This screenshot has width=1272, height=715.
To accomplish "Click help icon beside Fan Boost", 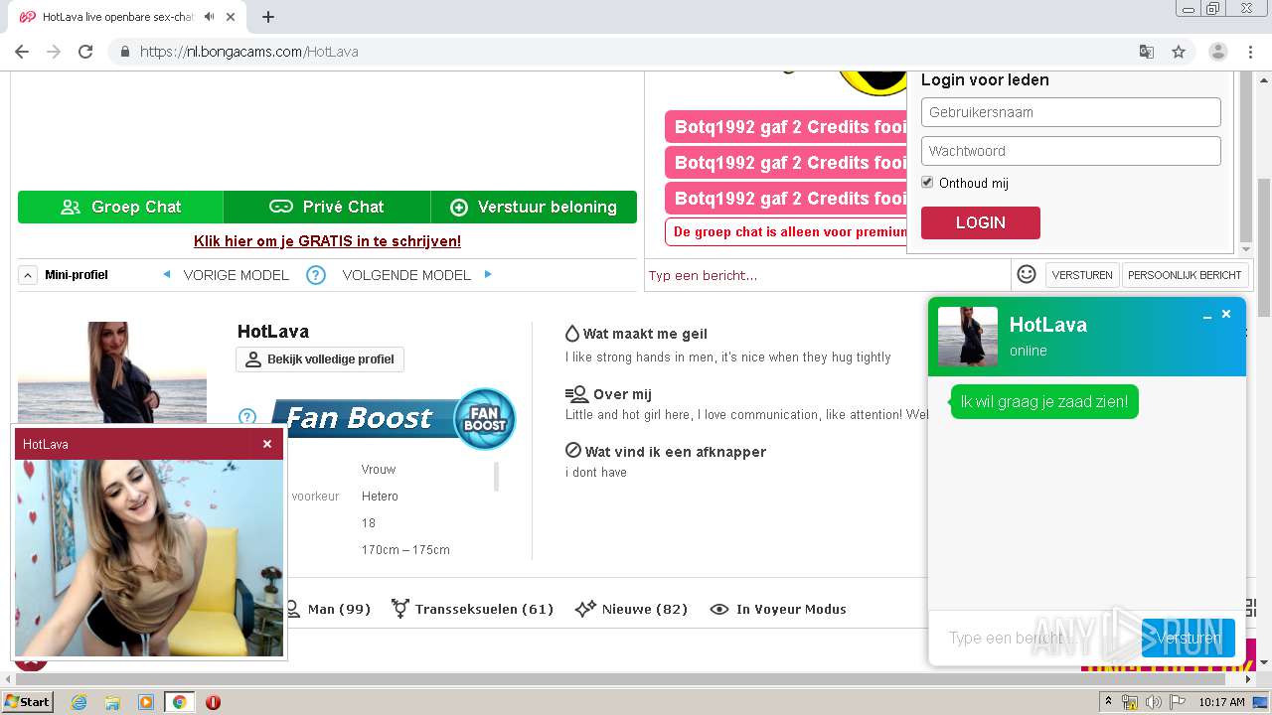I will pos(247,417).
